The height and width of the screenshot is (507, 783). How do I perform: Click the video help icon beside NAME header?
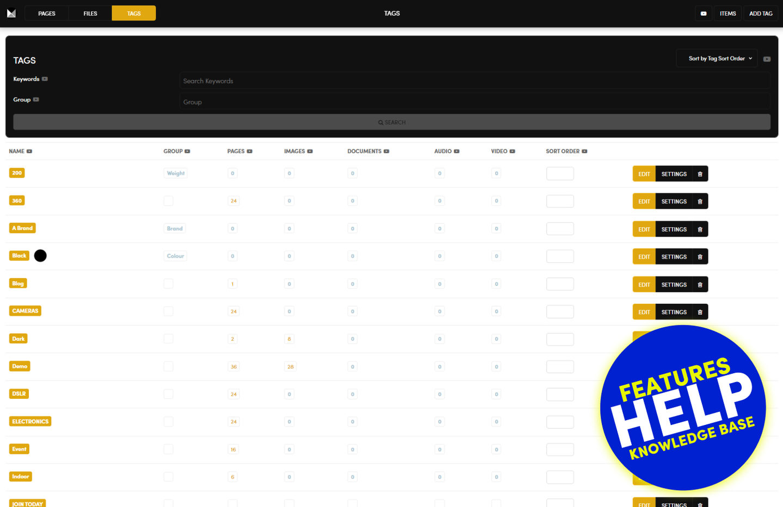tap(29, 151)
